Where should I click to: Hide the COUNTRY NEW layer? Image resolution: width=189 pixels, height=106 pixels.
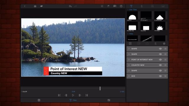click(x=160, y=65)
